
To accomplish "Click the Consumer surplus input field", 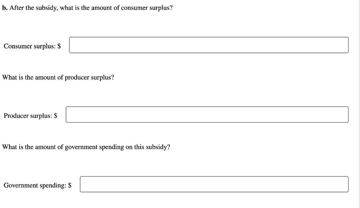I will [x=209, y=45].
